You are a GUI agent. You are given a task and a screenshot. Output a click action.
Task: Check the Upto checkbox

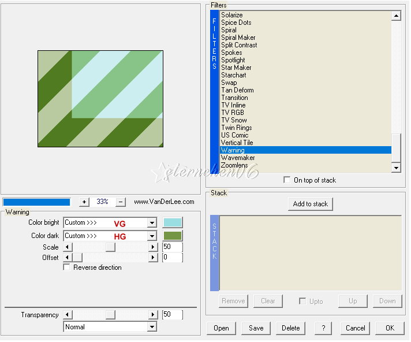point(302,301)
